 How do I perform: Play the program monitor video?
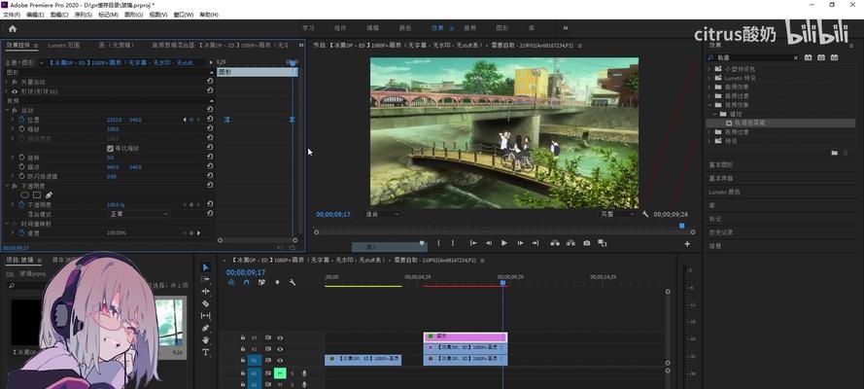[504, 243]
